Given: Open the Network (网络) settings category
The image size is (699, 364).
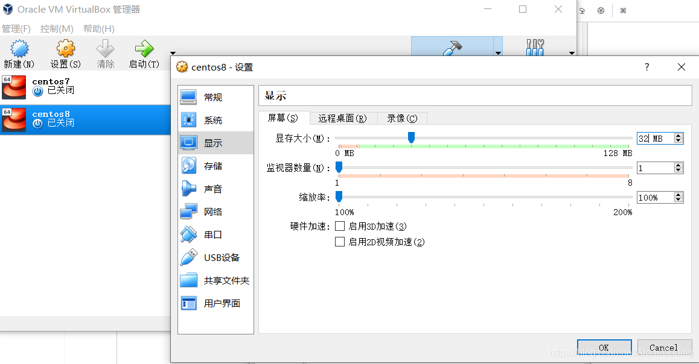Looking at the screenshot, I should tap(215, 212).
